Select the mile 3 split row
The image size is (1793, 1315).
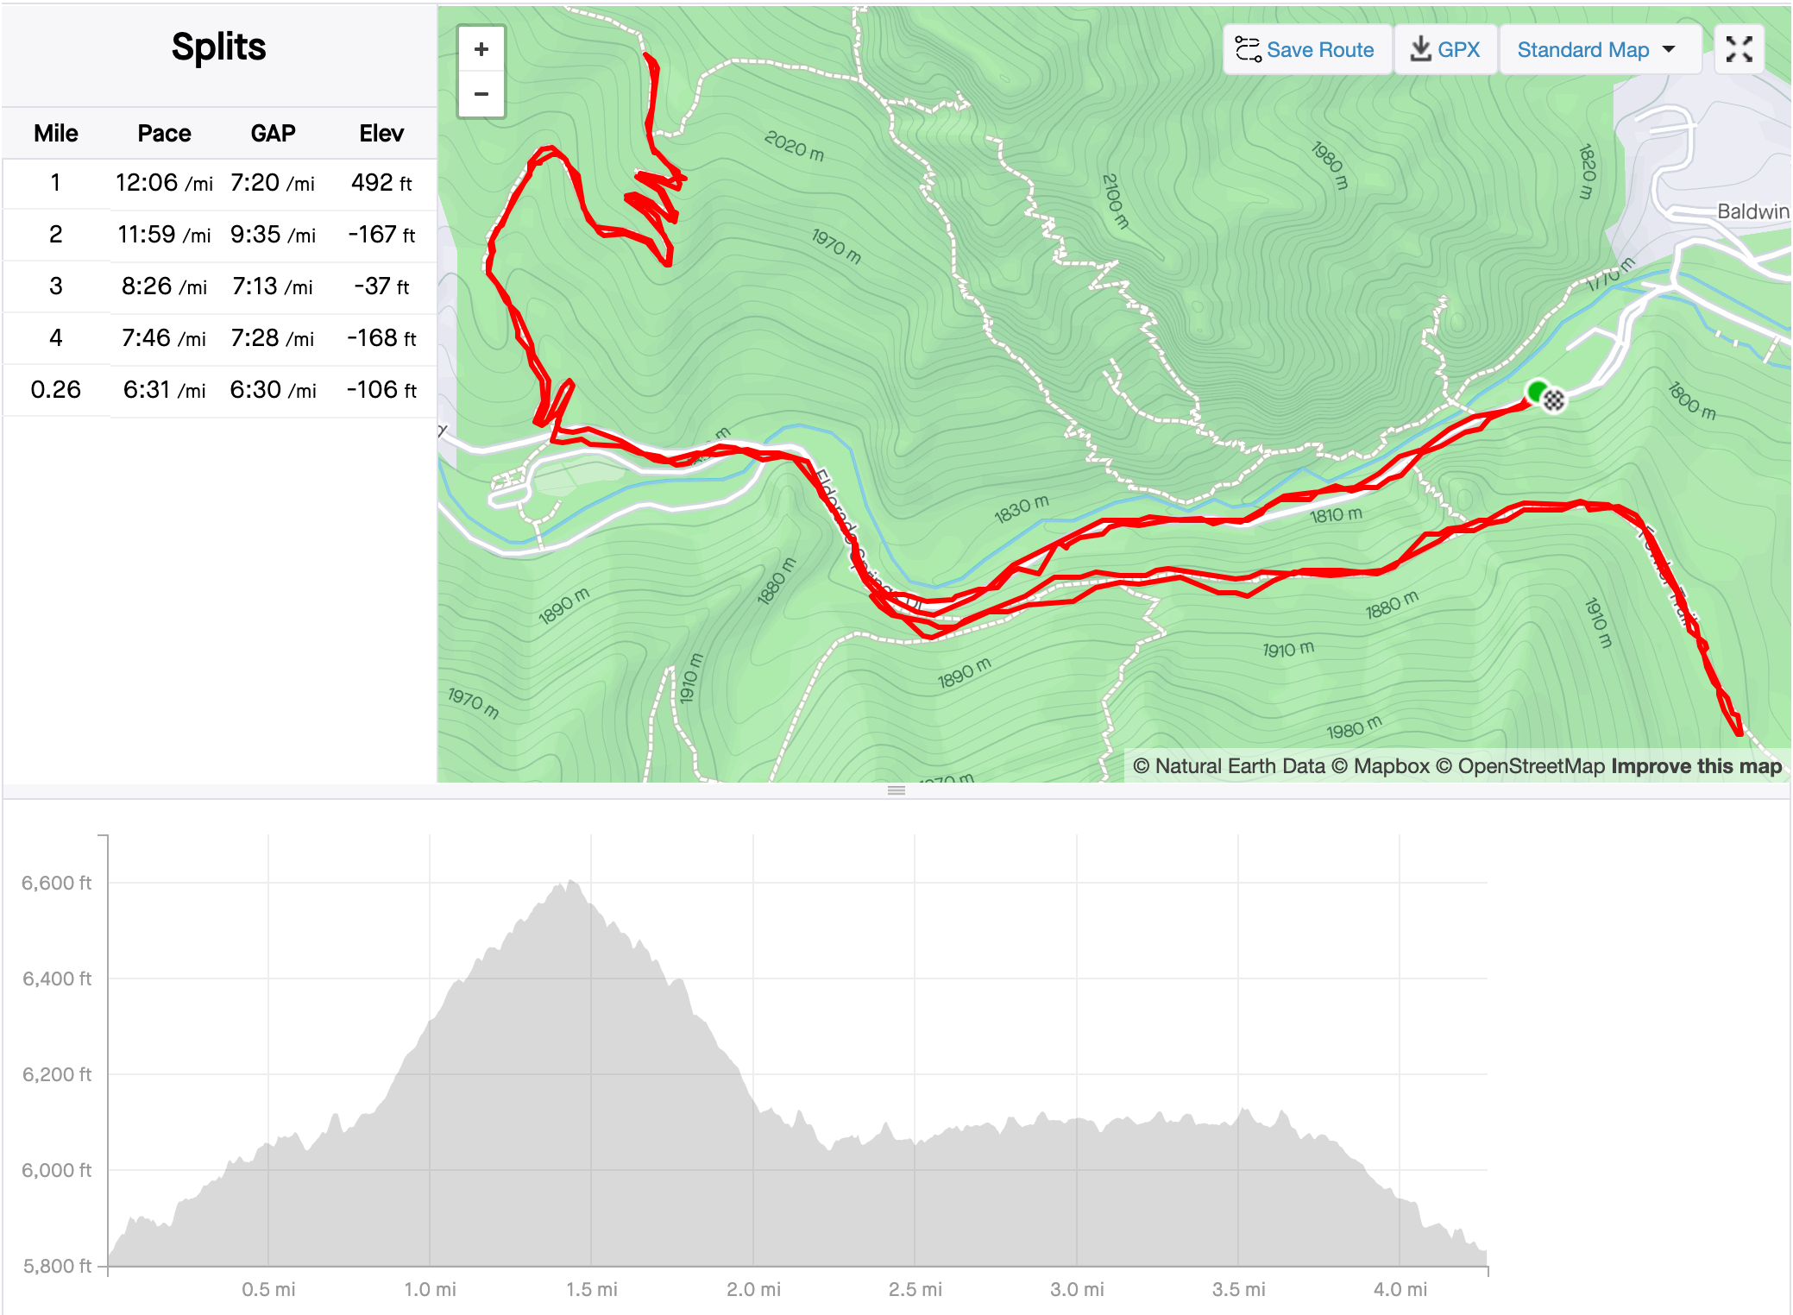[220, 286]
